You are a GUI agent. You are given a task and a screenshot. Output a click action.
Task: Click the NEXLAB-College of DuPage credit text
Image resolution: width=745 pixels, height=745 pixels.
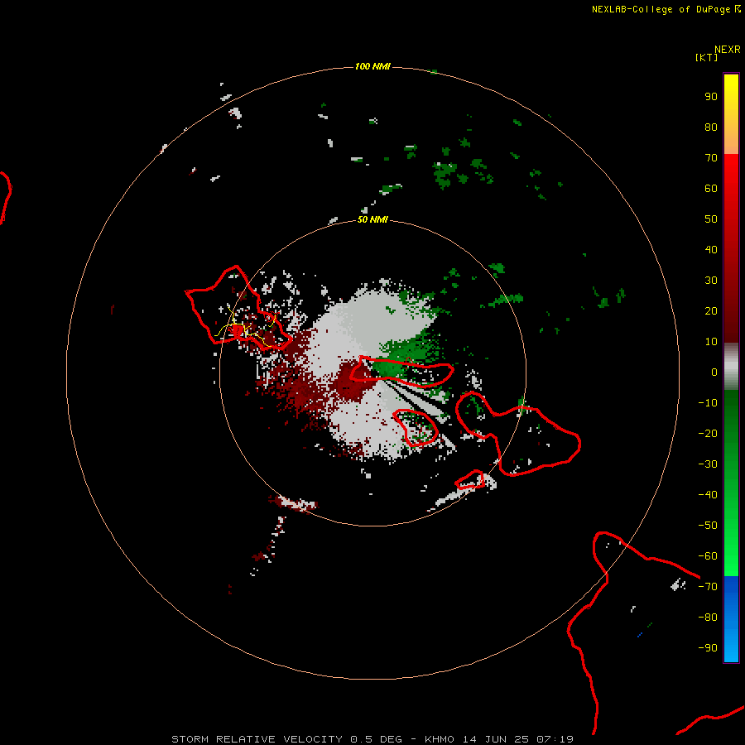[x=661, y=9]
